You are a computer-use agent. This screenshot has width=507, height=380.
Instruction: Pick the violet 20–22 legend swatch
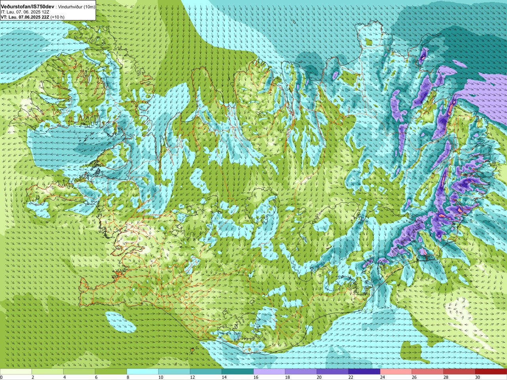click(x=333, y=372)
